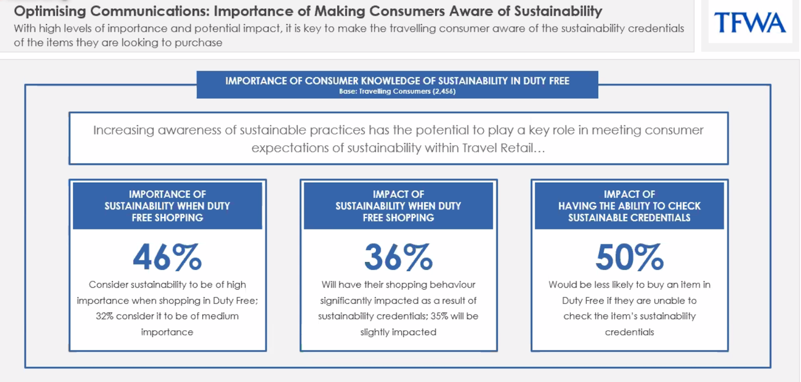
Task: Click the subtitle line starting 'With high levels'
Action: [349, 28]
